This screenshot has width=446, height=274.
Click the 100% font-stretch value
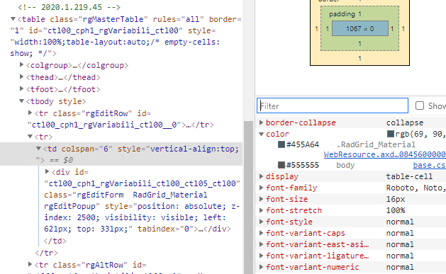coord(396,211)
